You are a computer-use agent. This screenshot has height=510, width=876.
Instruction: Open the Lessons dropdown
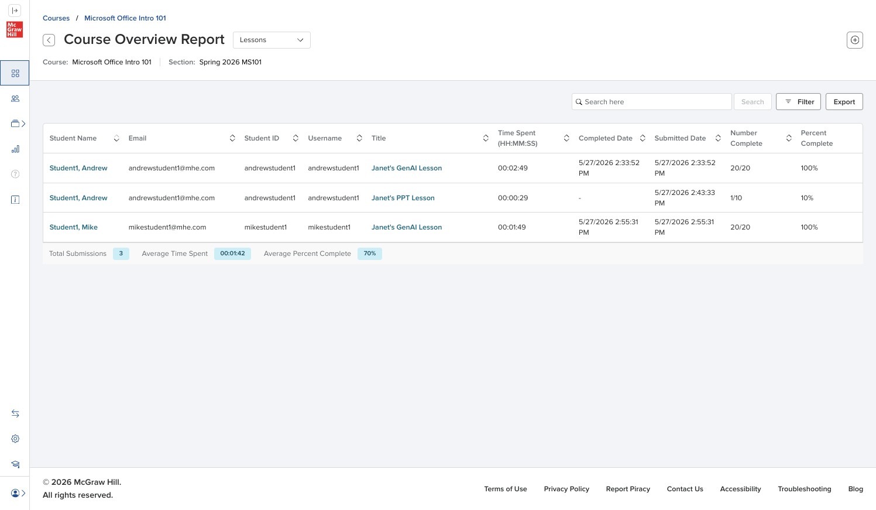click(272, 40)
